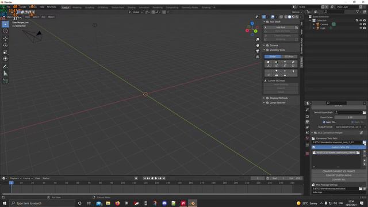368x207 pixels.
Task: Click the timeline Play button
Action: (x=156, y=178)
